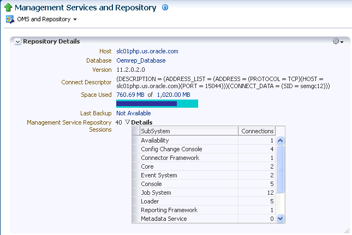The image size is (352, 235).
Task: Click the subsystem table scrollbar thumb
Action: point(280,169)
